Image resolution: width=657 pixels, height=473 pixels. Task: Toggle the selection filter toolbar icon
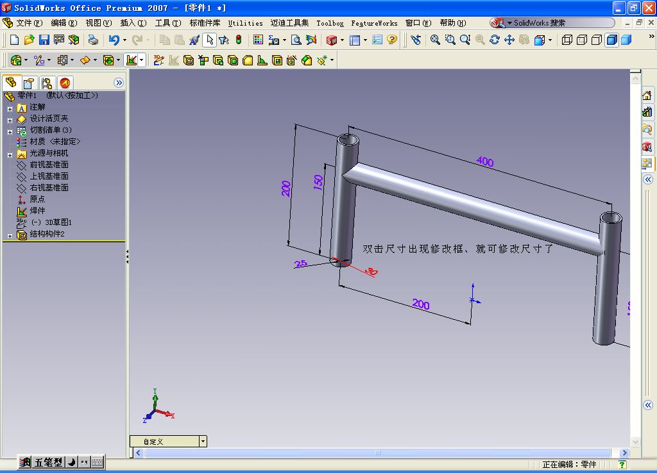click(x=224, y=40)
